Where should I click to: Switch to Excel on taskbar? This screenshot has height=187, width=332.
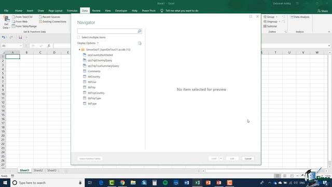coord(197,182)
